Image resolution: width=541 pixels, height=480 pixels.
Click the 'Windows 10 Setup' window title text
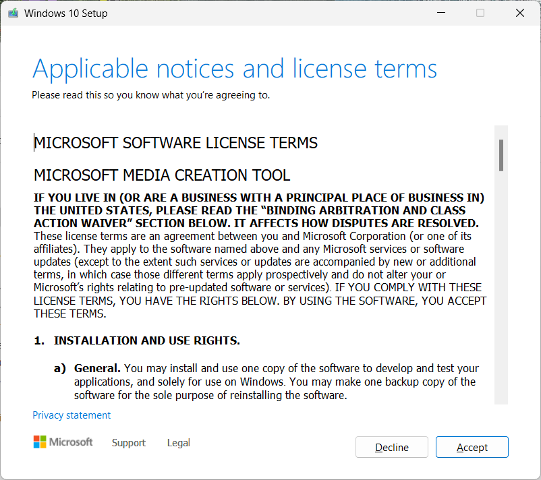click(66, 13)
